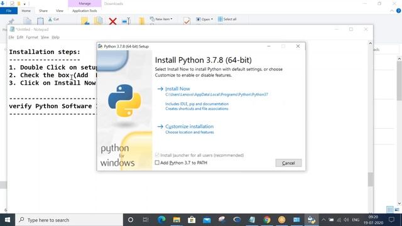This screenshot has width=402, height=226.
Task: Click the ENG language indicator
Action: [x=356, y=220]
